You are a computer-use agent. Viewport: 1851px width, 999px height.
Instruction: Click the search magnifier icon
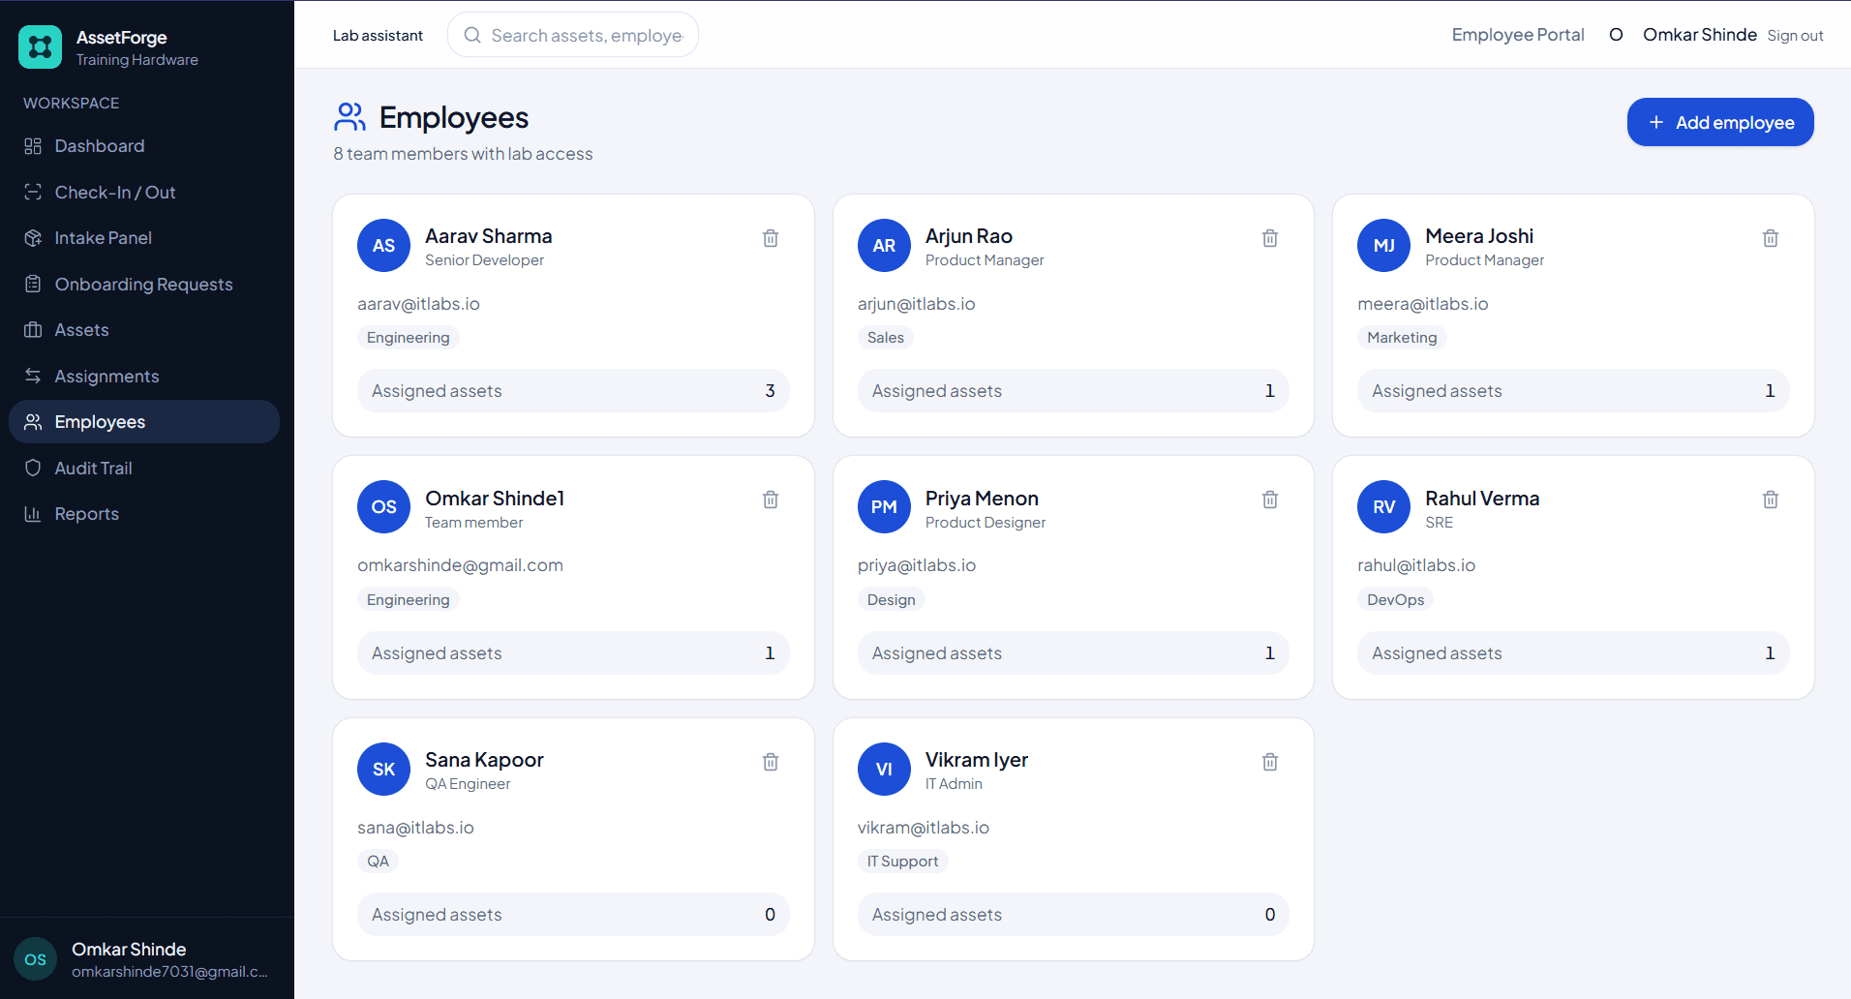coord(472,36)
